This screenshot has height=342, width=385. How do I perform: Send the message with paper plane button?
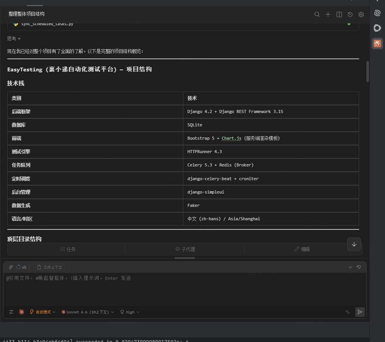[x=360, y=312]
